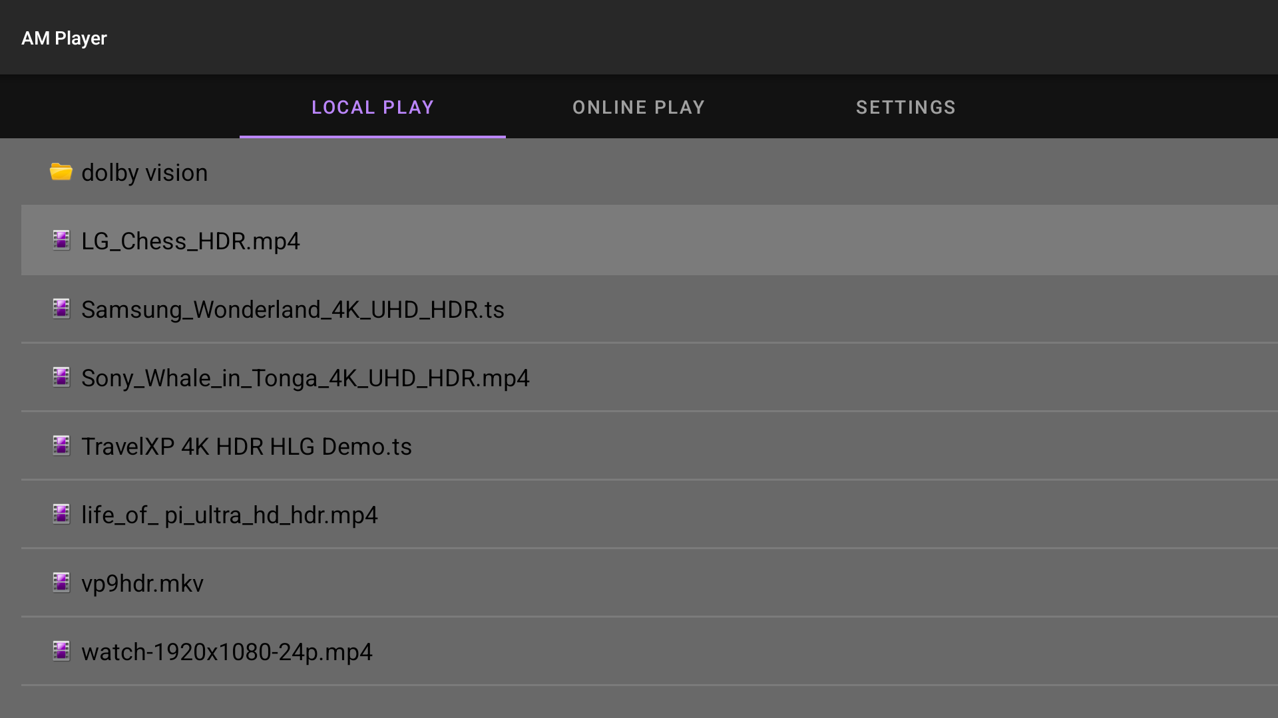Open the dolby vision folder
The image size is (1278, 718).
coord(144,173)
